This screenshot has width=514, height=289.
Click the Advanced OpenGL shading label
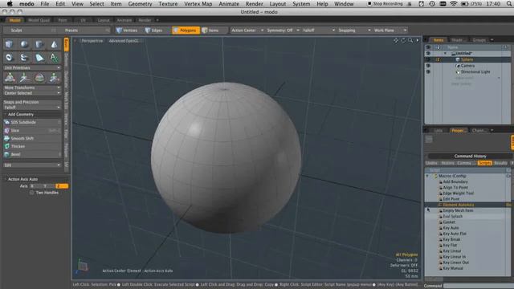124,41
